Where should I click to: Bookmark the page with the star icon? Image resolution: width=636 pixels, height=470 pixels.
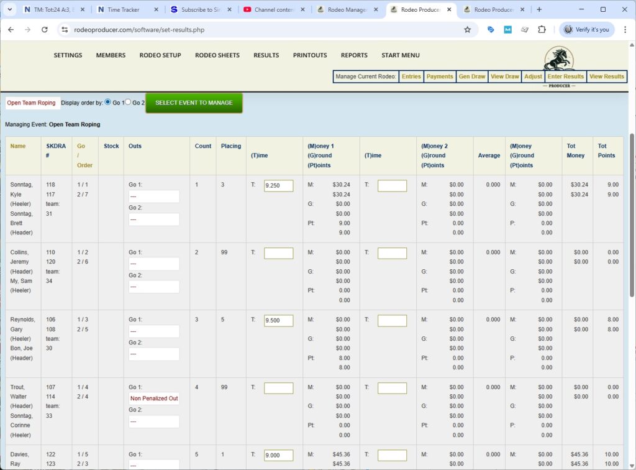(x=467, y=29)
